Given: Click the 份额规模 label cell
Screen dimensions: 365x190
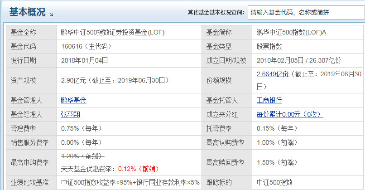Looking at the screenshot, I should click(x=227, y=80).
